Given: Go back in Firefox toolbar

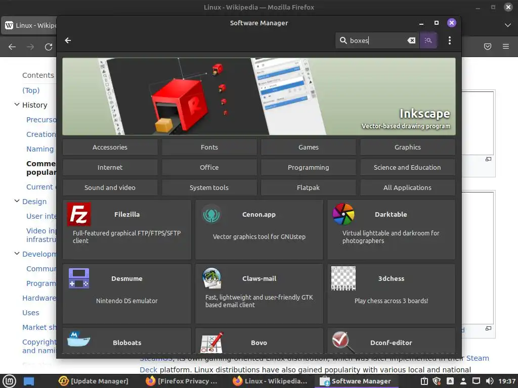Looking at the screenshot, I should (12, 47).
